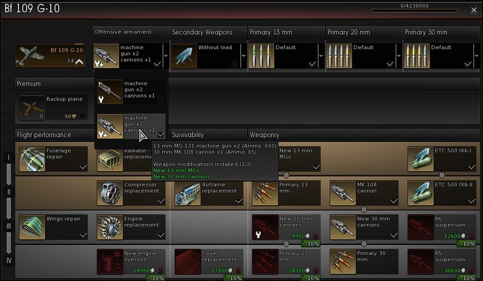
Task: Click the Weaponry column header
Action: (x=364, y=135)
